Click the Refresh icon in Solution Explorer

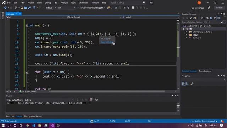(211, 18)
